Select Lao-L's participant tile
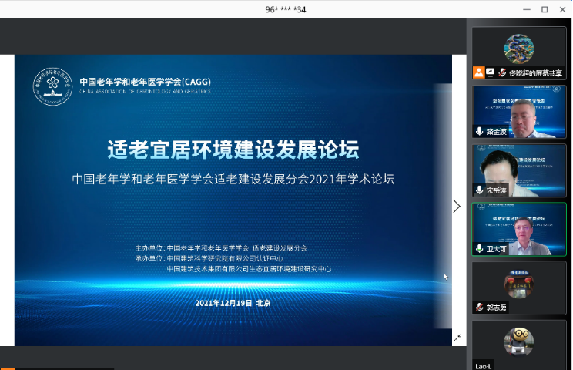The image size is (573, 370). click(x=518, y=343)
